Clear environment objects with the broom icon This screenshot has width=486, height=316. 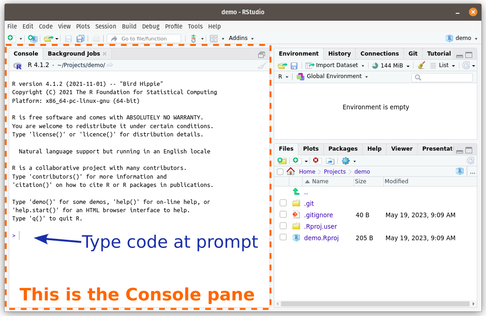[421, 66]
